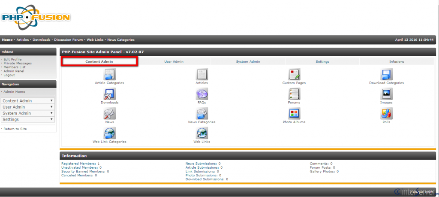The image size is (439, 197).
Task: Click the Navigation panel header
Action: (x=28, y=84)
